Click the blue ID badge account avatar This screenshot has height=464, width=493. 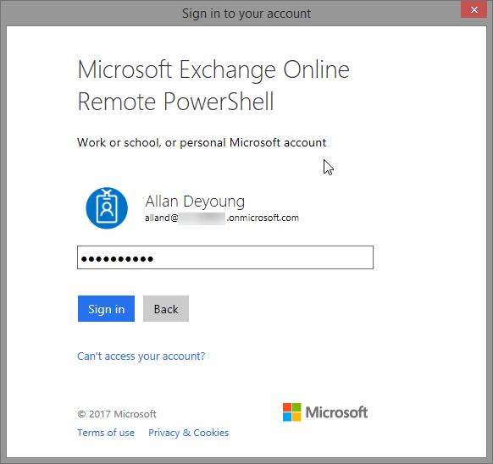107,208
